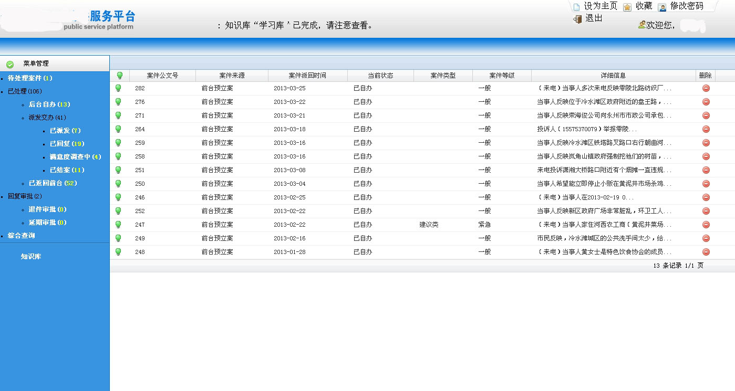Image resolution: width=735 pixels, height=391 pixels.
Task: Click 欢迎您 user greeting
Action: click(x=660, y=25)
